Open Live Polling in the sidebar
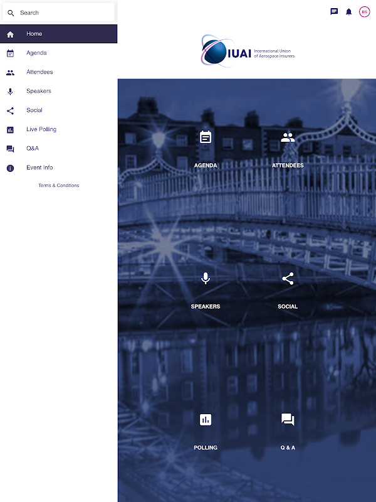Screen dimensions: 376x502 coord(58,129)
